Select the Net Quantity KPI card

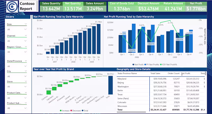coord(73,6)
